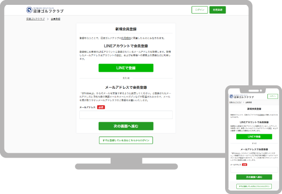
Task: Focus the メールアドレス input field on desktop
Action: [126, 114]
